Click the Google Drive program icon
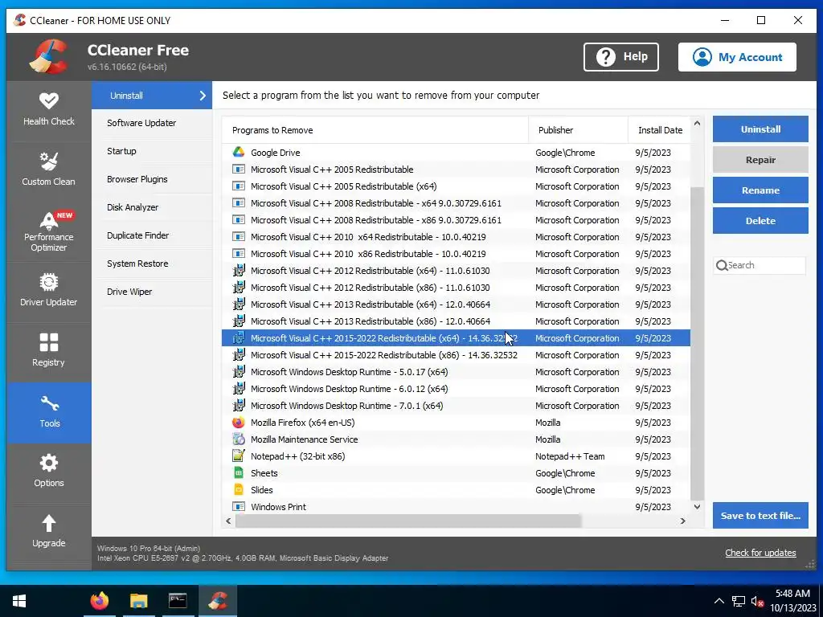The image size is (823, 617). (x=238, y=152)
